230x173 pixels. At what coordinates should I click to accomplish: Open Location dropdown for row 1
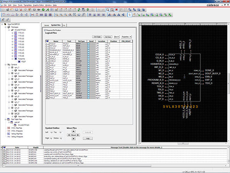[106, 44]
